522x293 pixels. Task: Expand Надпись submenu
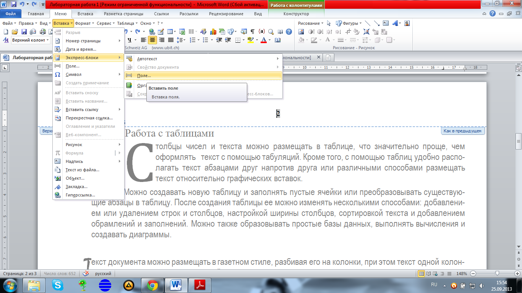[88, 161]
